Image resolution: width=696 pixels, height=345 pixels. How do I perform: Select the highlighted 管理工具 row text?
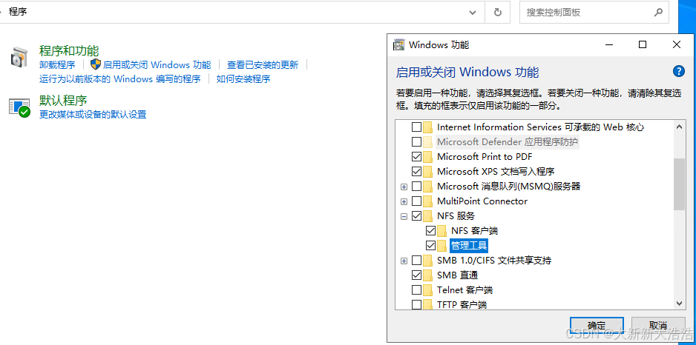[469, 245]
